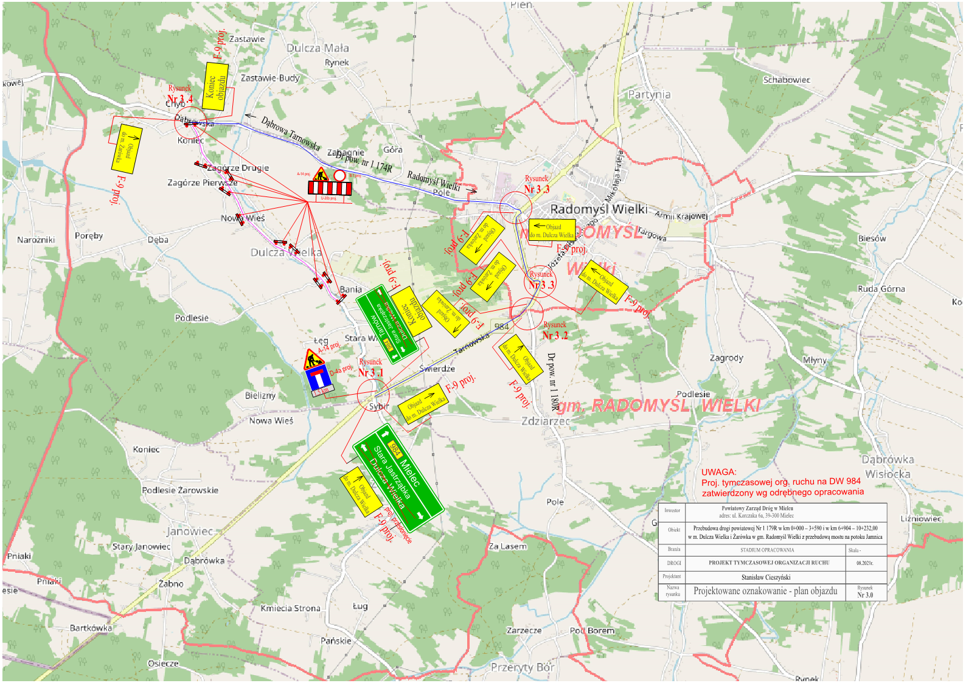The image size is (966, 683).
Task: Click the Dulcza Mała place label
Action: tap(318, 48)
